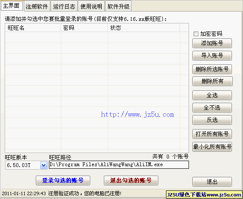243x199 pixels.
Task: Click the 登录勾选的账号 button
Action: (x=63, y=180)
